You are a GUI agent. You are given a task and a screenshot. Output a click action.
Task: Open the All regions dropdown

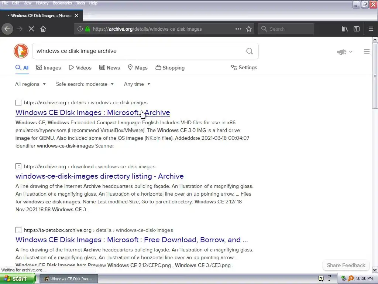pyautogui.click(x=30, y=84)
